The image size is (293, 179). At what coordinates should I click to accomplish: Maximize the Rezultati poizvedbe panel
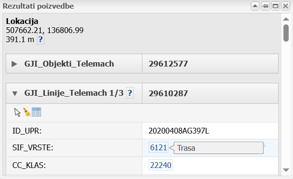pos(275,6)
